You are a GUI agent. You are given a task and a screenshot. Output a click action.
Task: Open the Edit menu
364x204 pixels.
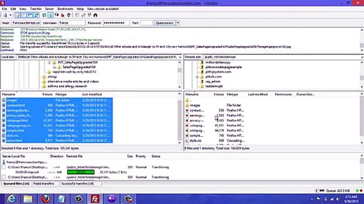pyautogui.click(x=13, y=9)
